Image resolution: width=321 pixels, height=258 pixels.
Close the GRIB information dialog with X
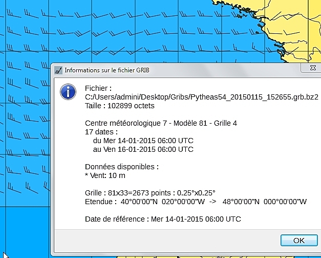(312, 68)
